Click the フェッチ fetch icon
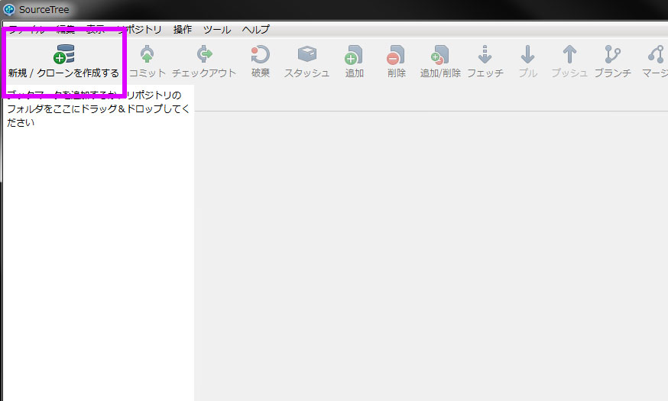The image size is (668, 401). click(485, 54)
